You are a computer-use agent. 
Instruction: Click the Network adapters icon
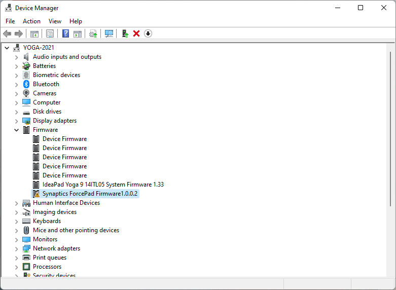(26, 248)
